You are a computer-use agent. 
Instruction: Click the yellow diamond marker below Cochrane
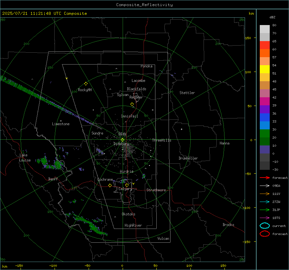coord(110,185)
